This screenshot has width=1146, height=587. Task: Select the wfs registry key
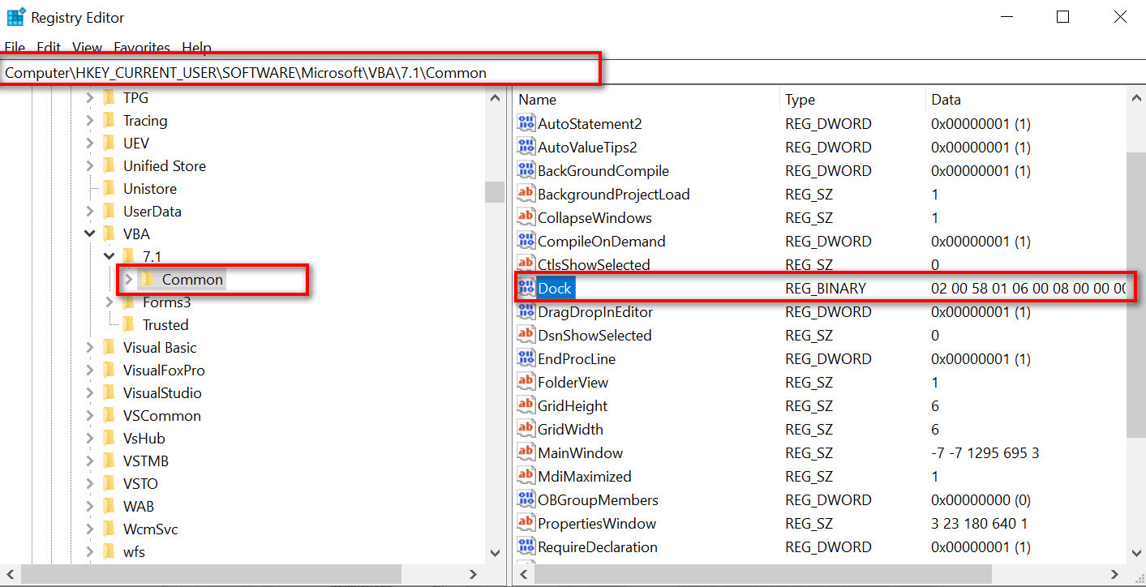point(134,552)
